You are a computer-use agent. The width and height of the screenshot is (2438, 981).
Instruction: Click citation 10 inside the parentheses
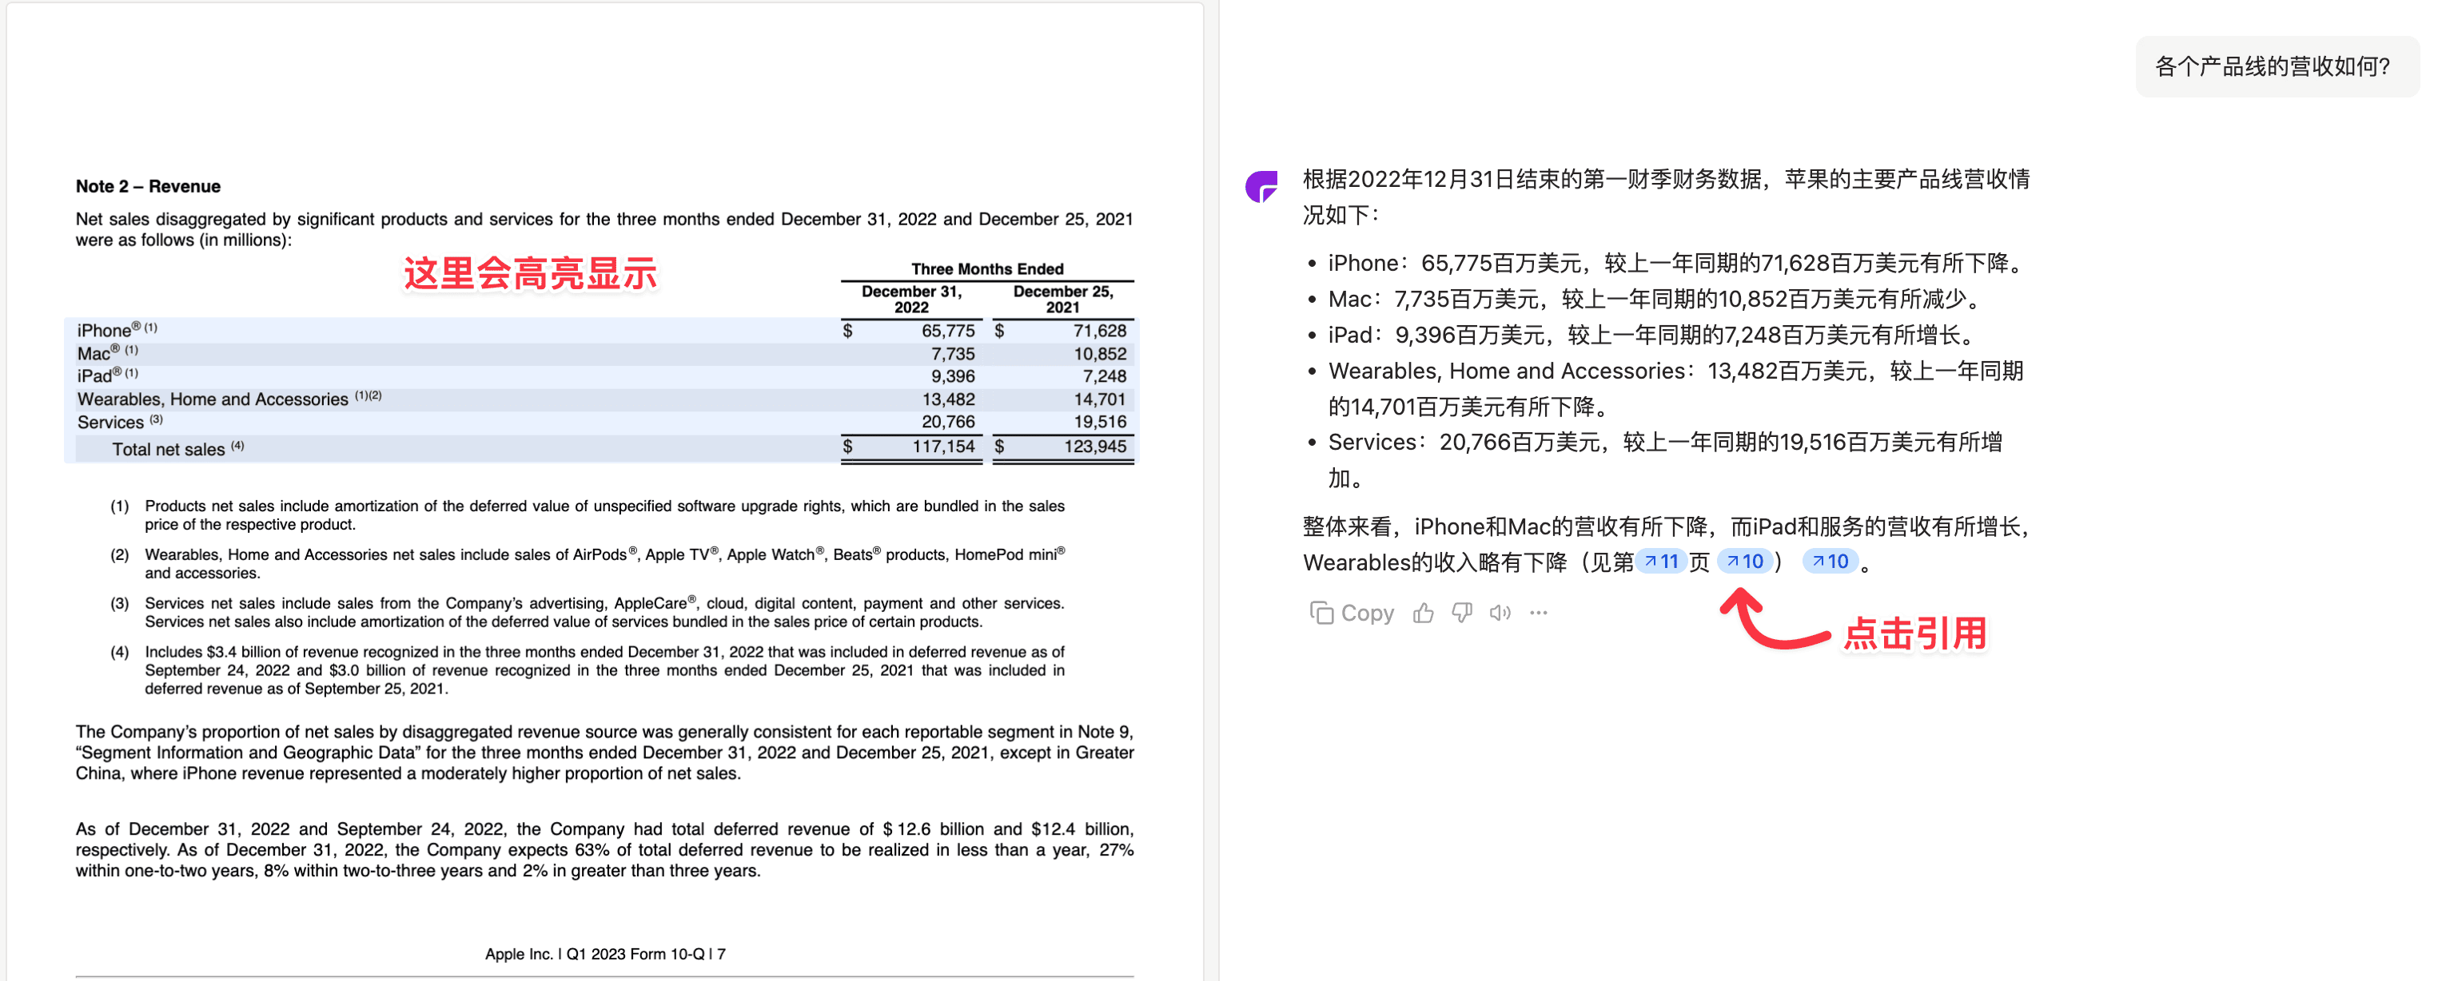pyautogui.click(x=1744, y=561)
